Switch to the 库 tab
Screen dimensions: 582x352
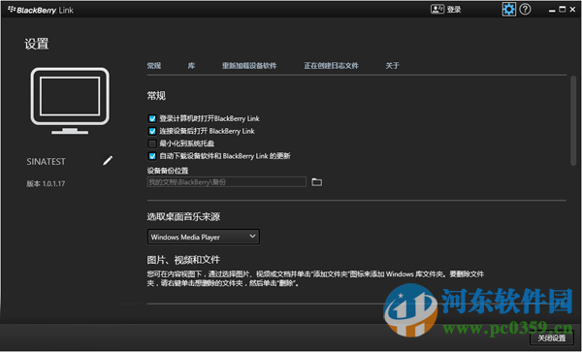191,66
